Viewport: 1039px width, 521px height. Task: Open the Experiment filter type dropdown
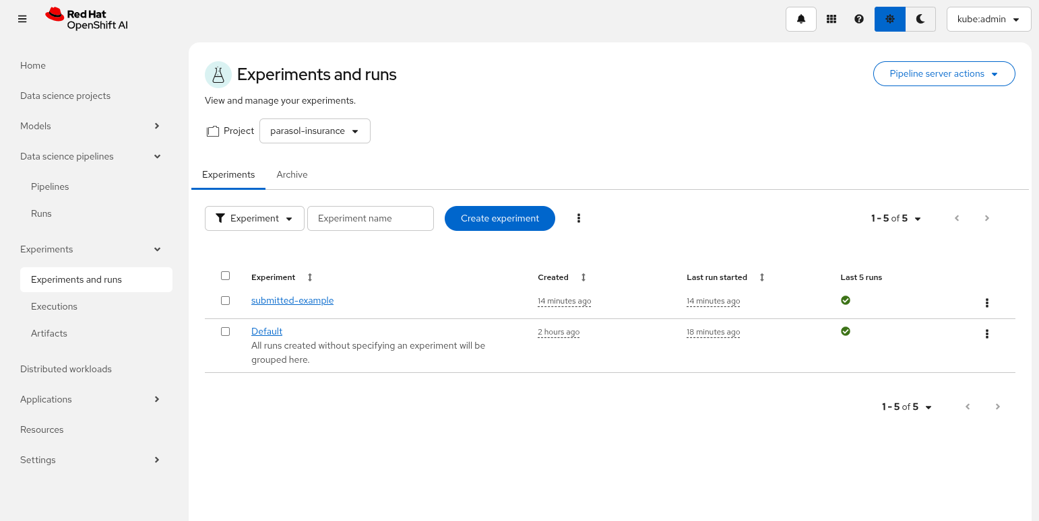pos(255,218)
